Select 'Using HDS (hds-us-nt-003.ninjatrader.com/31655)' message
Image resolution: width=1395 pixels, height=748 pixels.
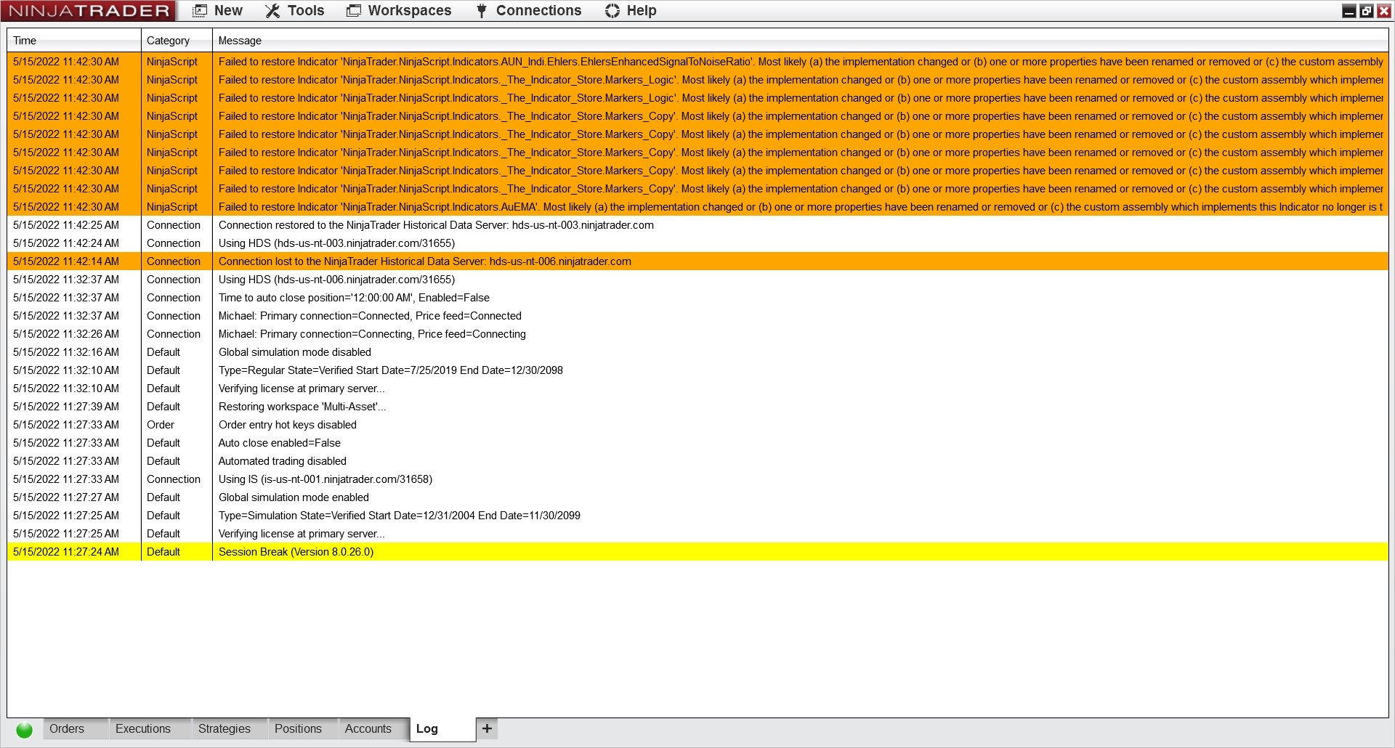336,243
